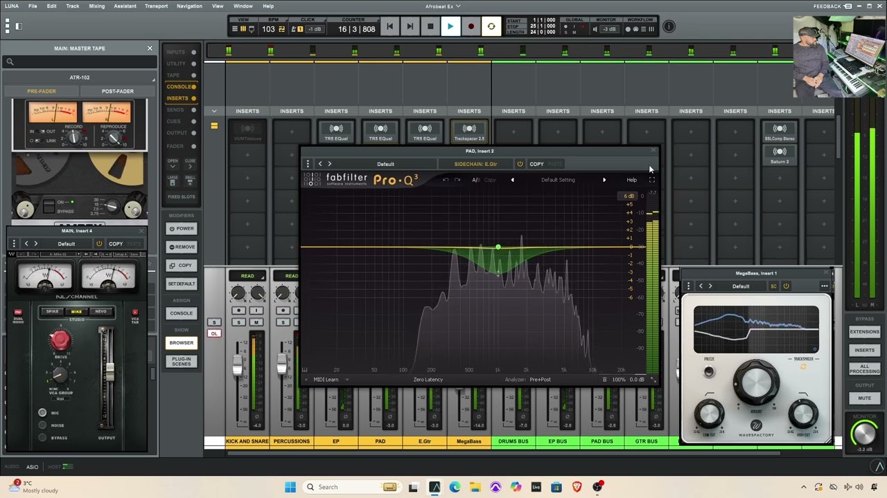The width and height of the screenshot is (887, 498).
Task: Click Zero Latency processing mode
Action: tap(428, 380)
